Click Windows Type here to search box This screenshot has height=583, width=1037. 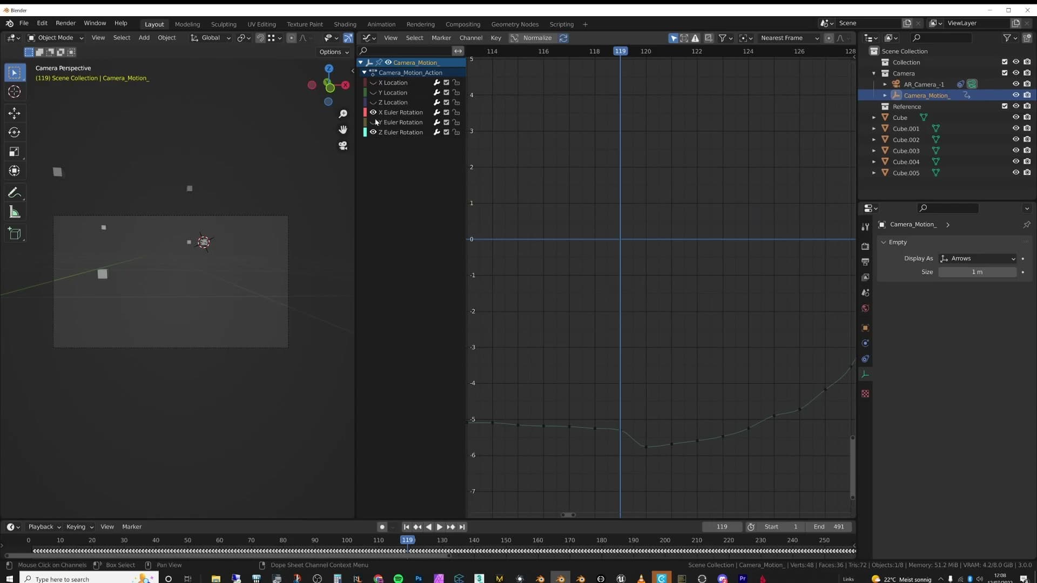coord(89,579)
